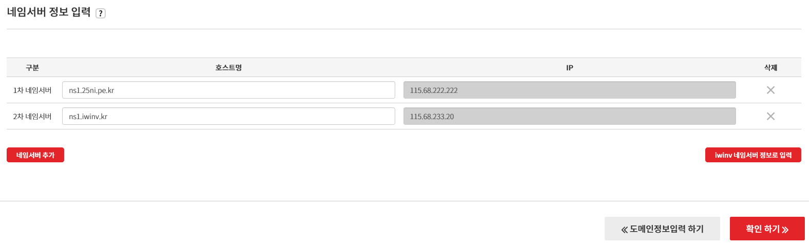Select the IP column header
This screenshot has height=245, width=811.
[569, 68]
